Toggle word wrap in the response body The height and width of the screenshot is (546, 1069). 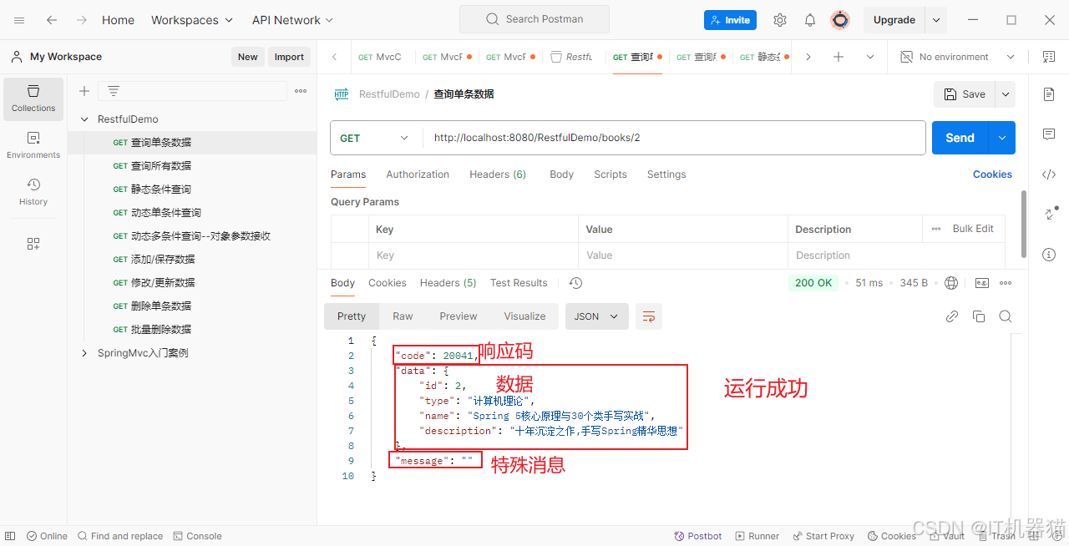click(x=649, y=316)
